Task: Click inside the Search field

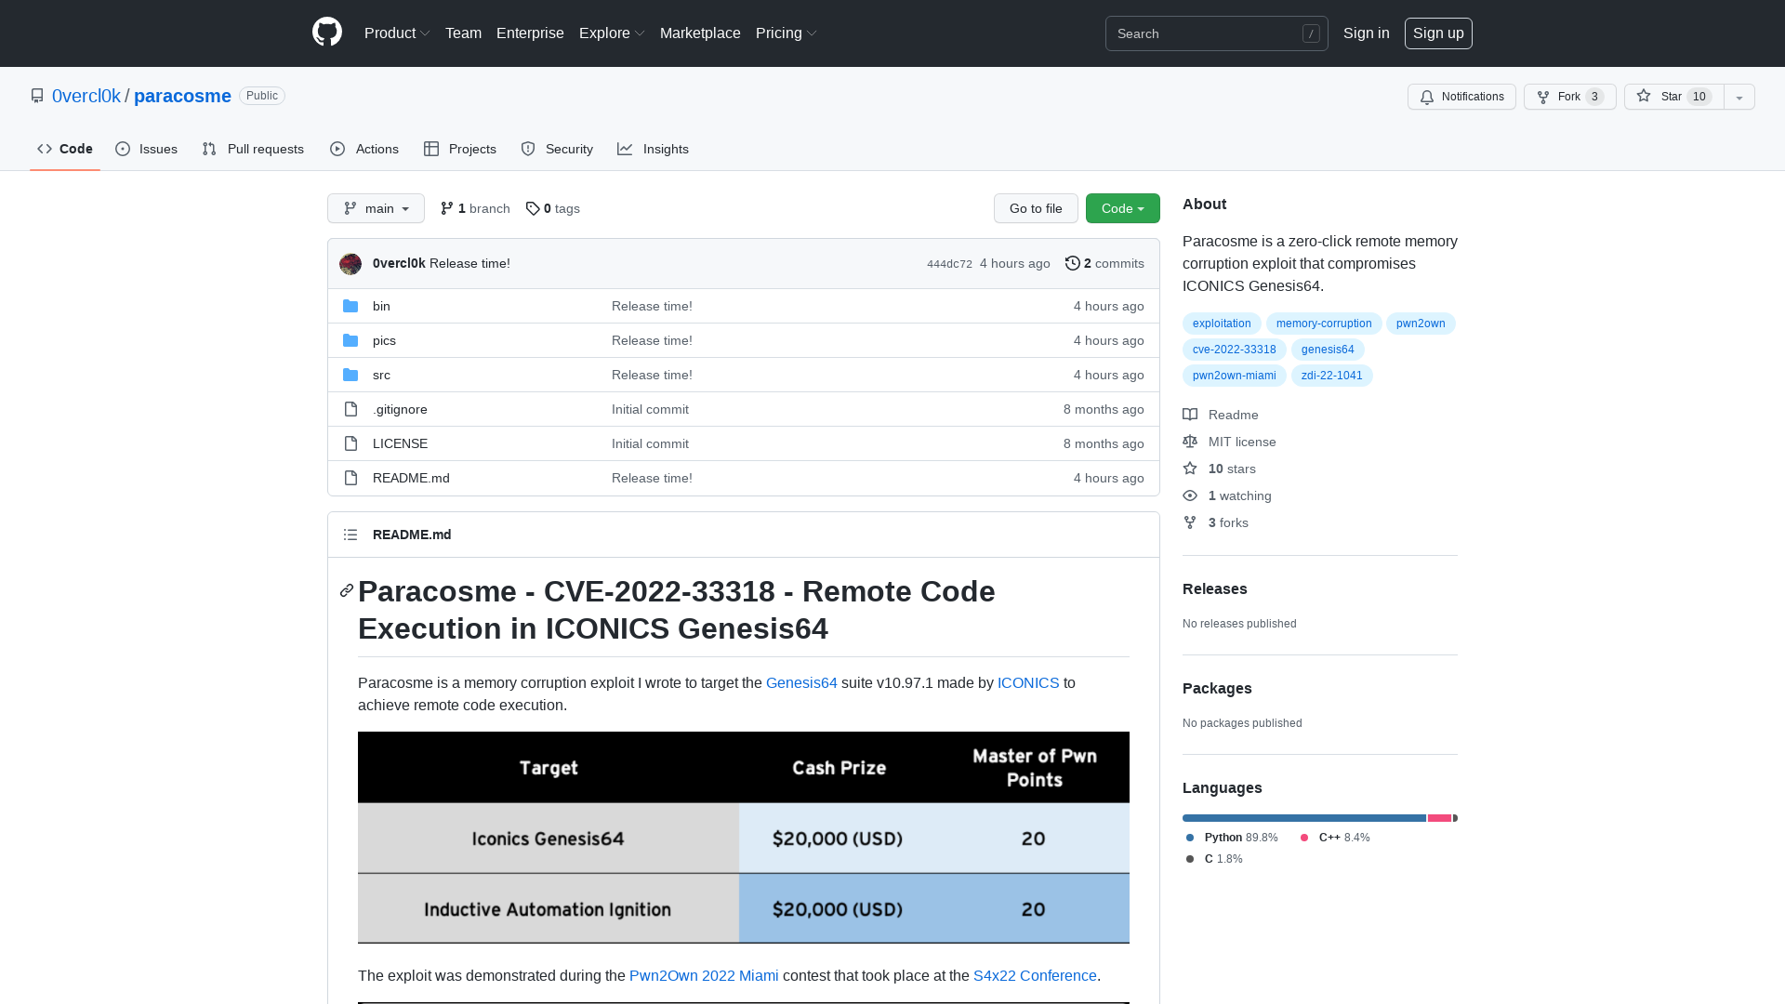Action: tap(1209, 33)
